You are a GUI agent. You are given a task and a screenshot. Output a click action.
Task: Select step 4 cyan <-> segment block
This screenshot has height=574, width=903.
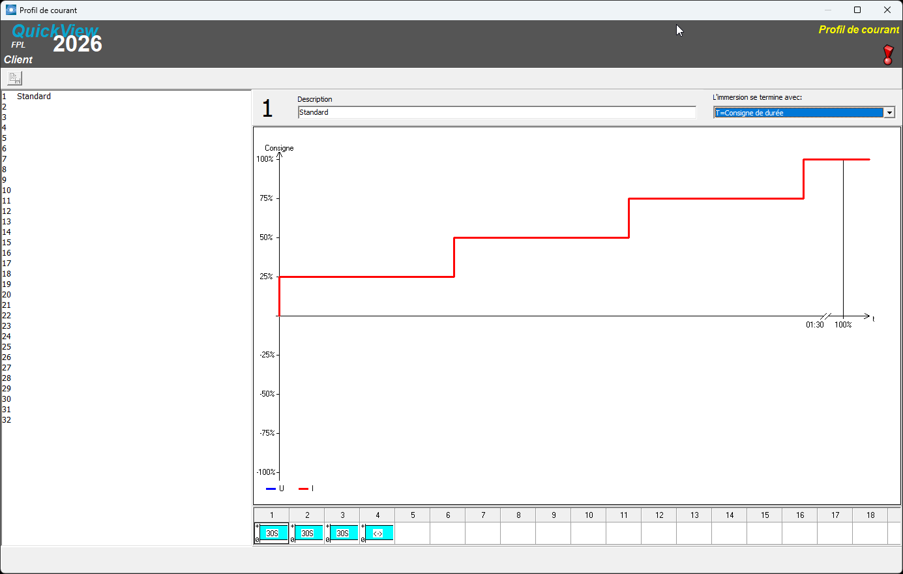tap(377, 533)
